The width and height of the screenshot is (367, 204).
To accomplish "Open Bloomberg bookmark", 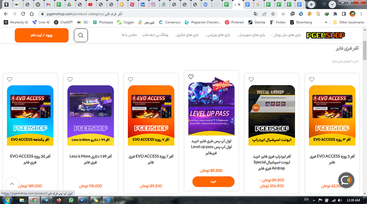I will click(x=301, y=22).
